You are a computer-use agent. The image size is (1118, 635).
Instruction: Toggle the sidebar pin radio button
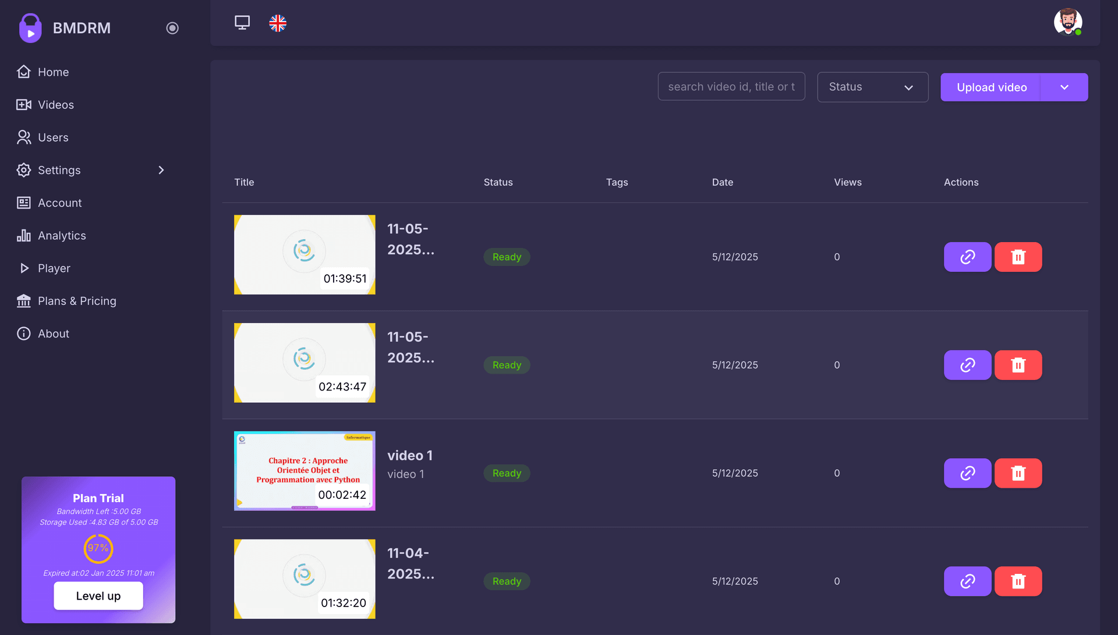click(x=172, y=28)
